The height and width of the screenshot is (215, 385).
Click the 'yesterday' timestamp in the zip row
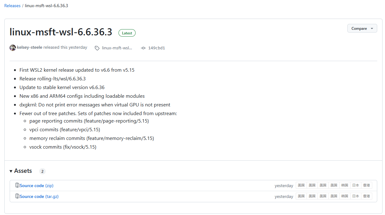point(284,186)
